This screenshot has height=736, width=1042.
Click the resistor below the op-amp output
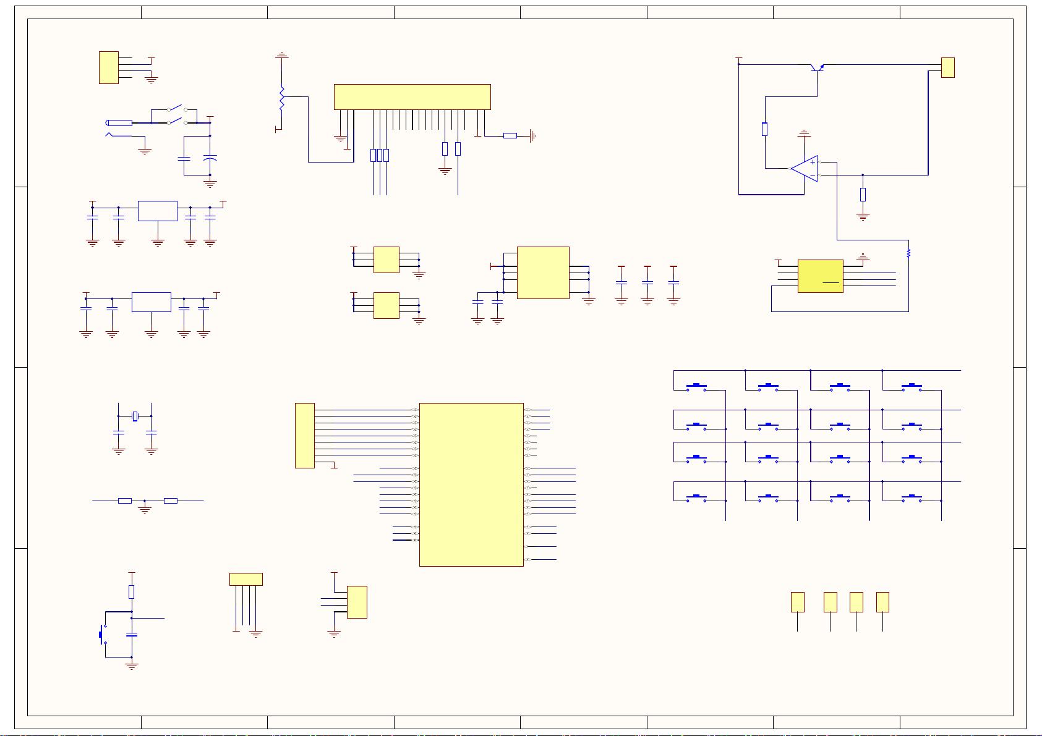click(863, 195)
